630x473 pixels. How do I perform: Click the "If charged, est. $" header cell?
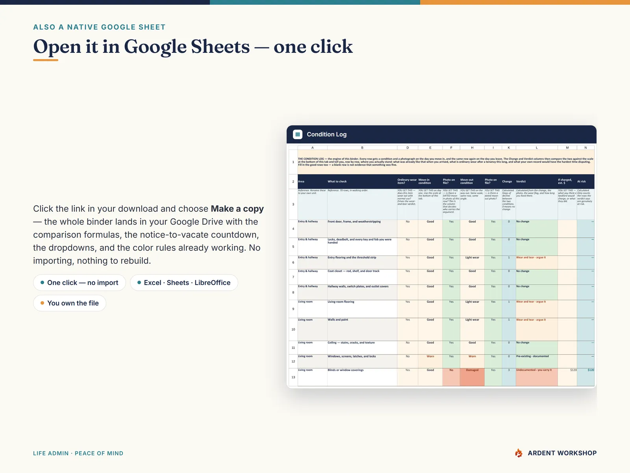tap(567, 181)
